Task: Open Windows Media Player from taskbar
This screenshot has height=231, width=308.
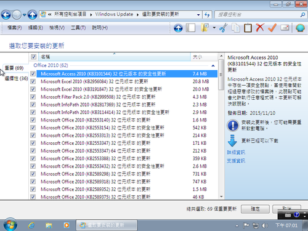Action: coord(67,225)
